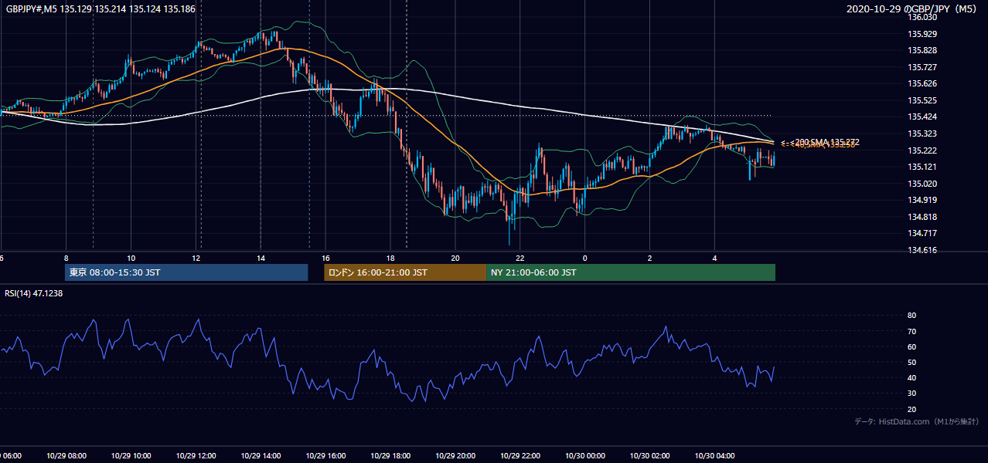Click hour label 0 under the price chart
Image resolution: width=988 pixels, height=463 pixels.
point(585,258)
